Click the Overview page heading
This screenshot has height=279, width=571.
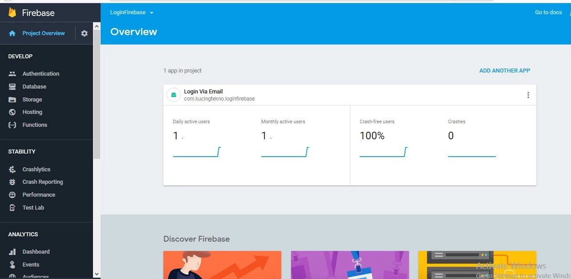[x=134, y=32]
